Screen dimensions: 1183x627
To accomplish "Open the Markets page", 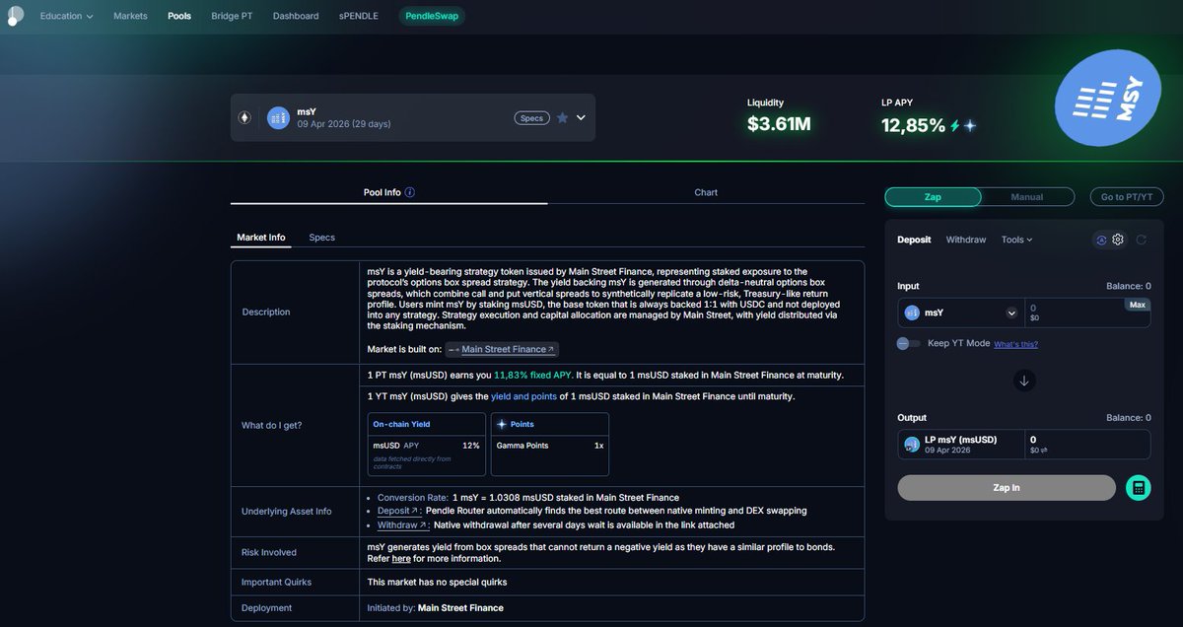I will [x=130, y=16].
